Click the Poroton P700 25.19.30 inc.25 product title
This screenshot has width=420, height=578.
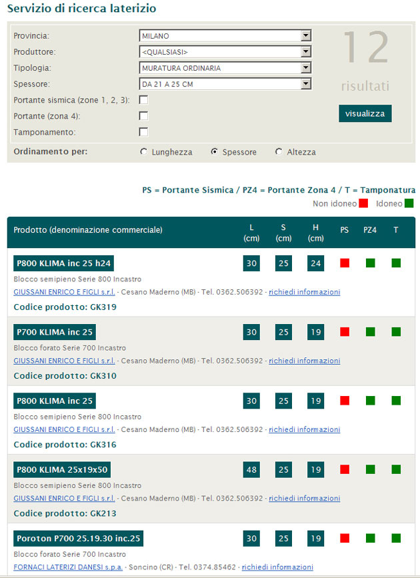79,538
